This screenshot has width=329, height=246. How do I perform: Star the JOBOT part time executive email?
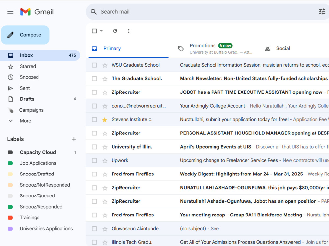tap(105, 92)
